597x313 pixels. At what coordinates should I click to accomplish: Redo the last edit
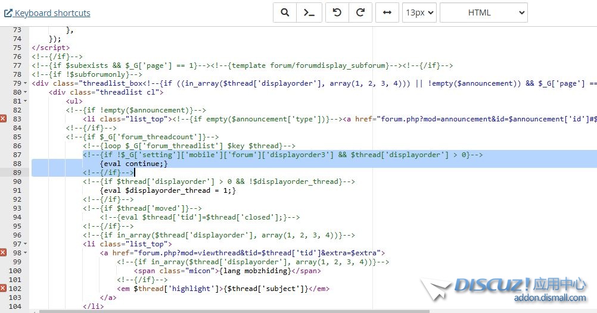pos(360,12)
